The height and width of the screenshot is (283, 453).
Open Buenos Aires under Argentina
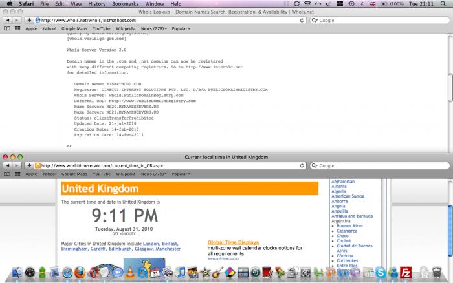pyautogui.click(x=349, y=226)
